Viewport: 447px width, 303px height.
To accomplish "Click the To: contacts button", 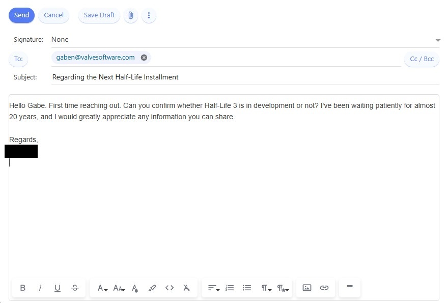I will [18, 59].
